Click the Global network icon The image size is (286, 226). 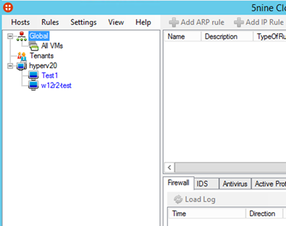coord(22,36)
